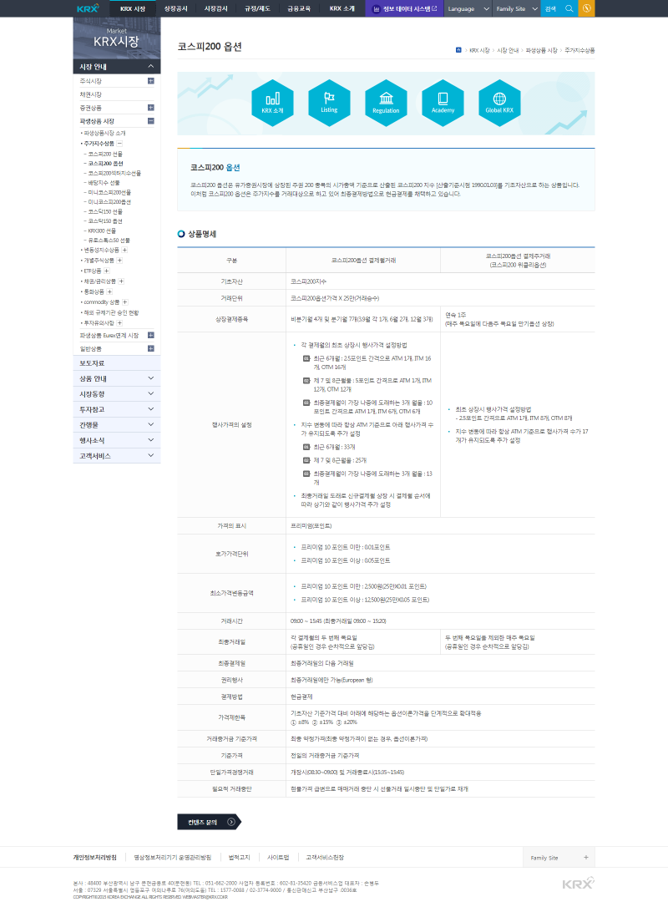668x912 pixels.
Task: Open 정보 데이터 시스템 link in header
Action: [x=405, y=8]
